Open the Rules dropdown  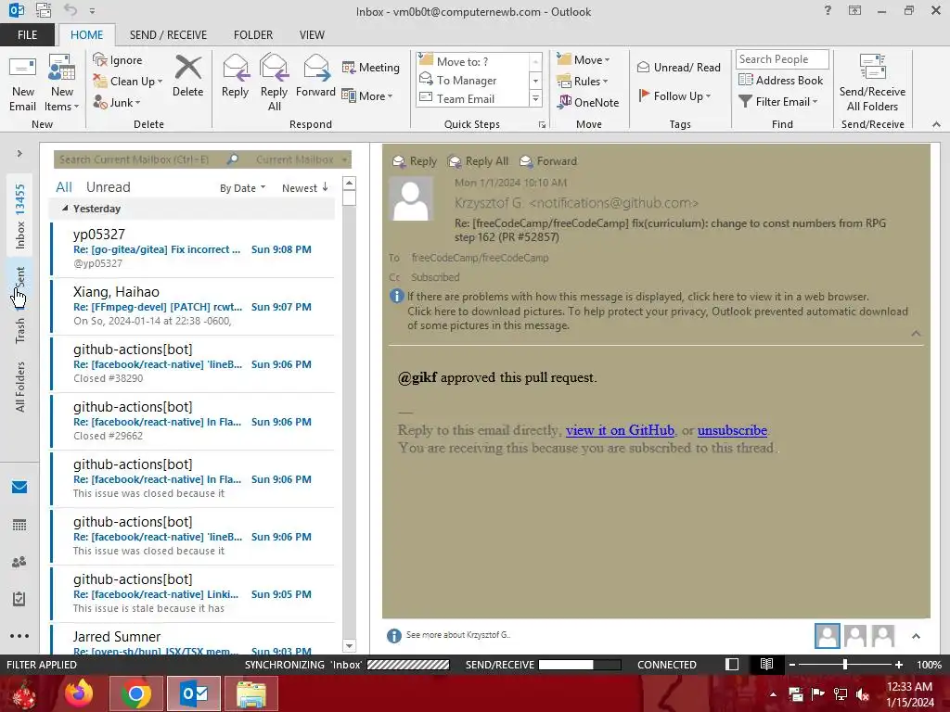[583, 82]
